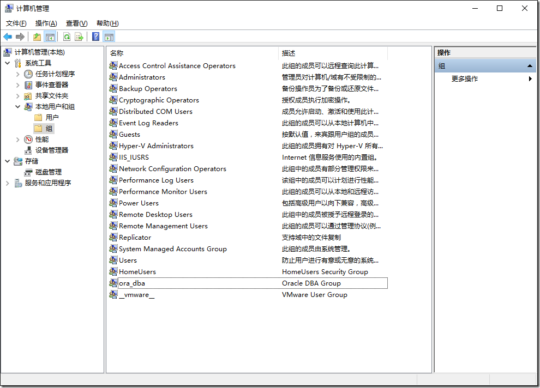Viewport: 540px width, 388px height.
Task: Click the Help question mark icon
Action: click(x=96, y=37)
